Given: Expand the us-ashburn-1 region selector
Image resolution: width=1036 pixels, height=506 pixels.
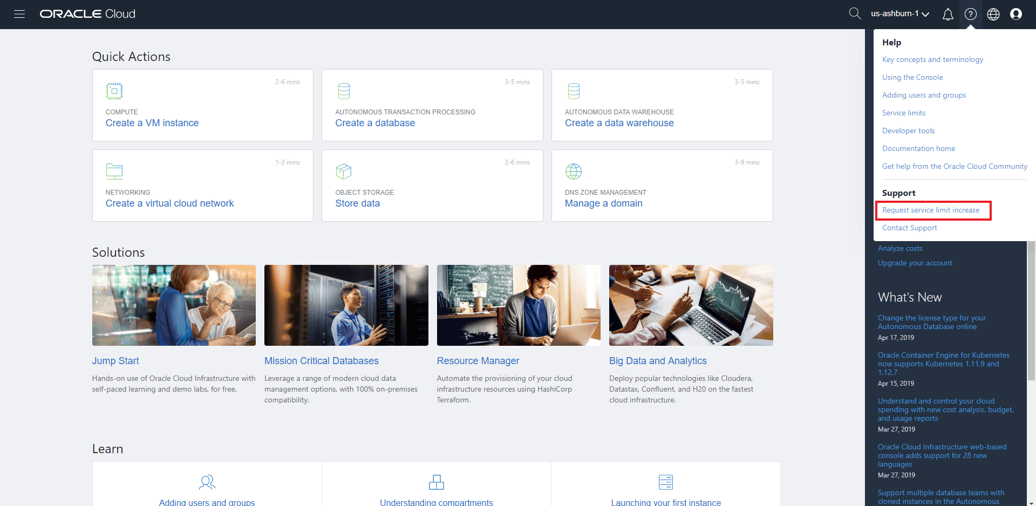Looking at the screenshot, I should 899,13.
